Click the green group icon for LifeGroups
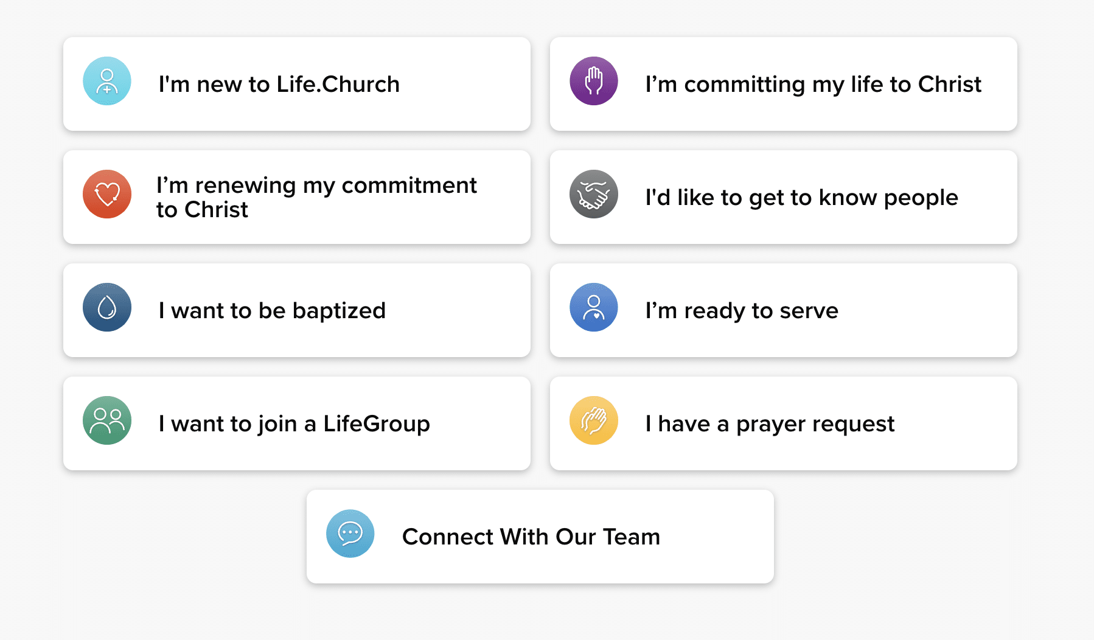The height and width of the screenshot is (640, 1094). 106,420
